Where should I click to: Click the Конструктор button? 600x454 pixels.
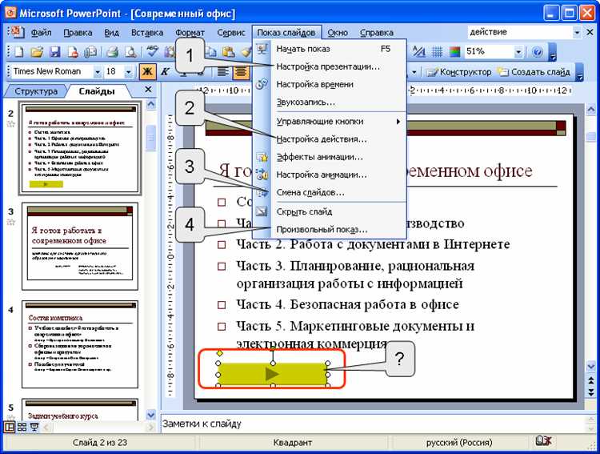pos(459,72)
